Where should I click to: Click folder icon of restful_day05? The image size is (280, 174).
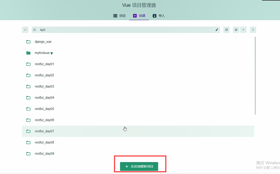coord(28,109)
